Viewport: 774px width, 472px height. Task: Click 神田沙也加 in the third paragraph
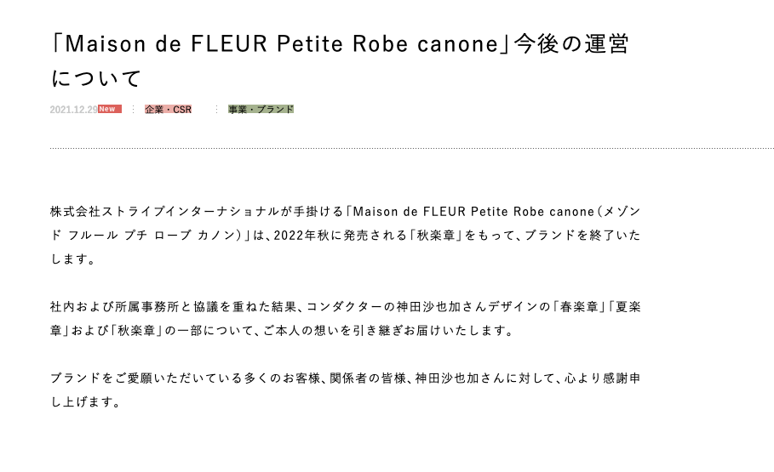447,378
